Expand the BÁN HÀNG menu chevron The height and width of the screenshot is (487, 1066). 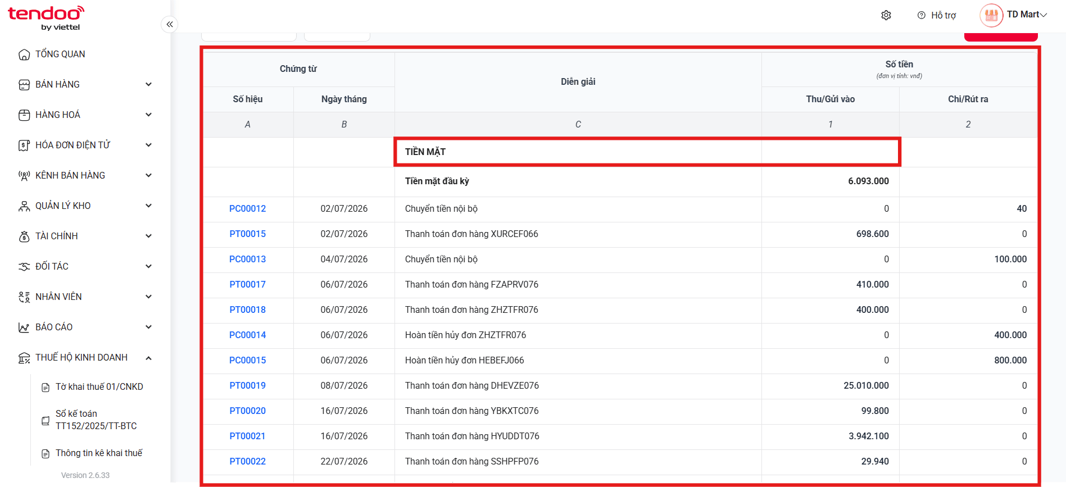click(148, 84)
